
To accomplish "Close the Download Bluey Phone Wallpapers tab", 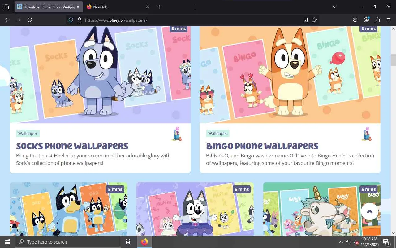I will point(78,7).
